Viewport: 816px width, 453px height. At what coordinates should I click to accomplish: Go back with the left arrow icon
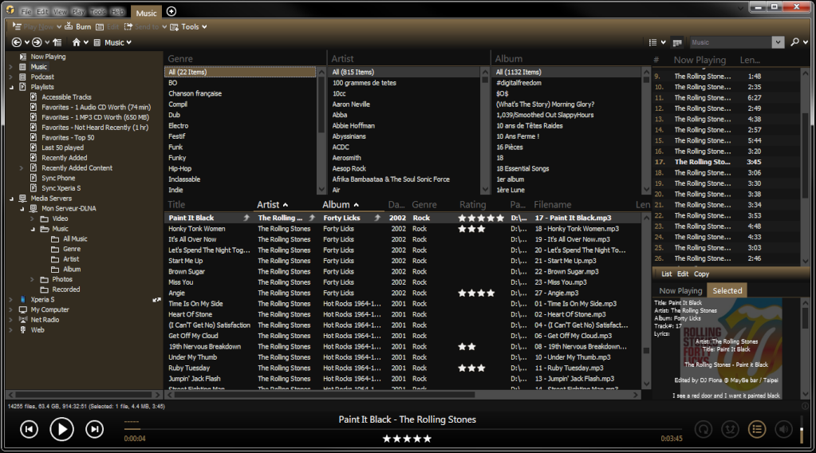point(17,42)
